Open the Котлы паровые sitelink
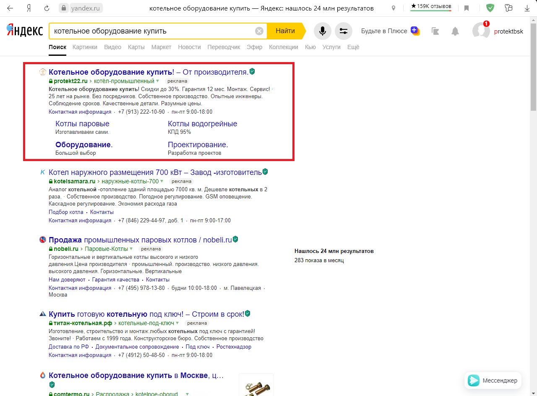This screenshot has width=537, height=396. (x=82, y=123)
